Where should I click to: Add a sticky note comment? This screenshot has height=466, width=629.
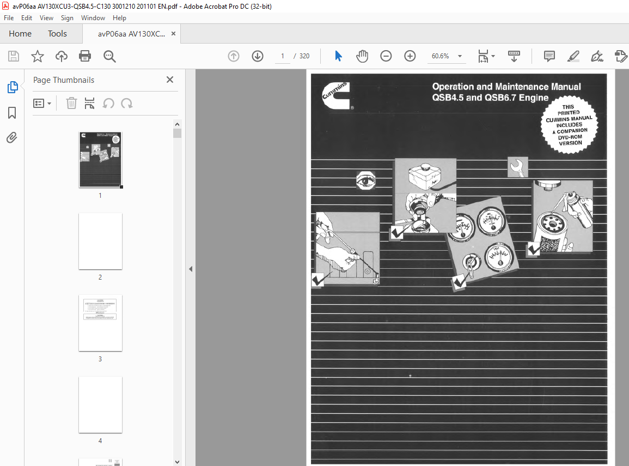pyautogui.click(x=549, y=56)
